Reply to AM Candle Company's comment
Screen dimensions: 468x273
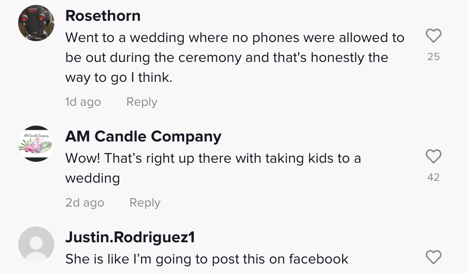145,203
